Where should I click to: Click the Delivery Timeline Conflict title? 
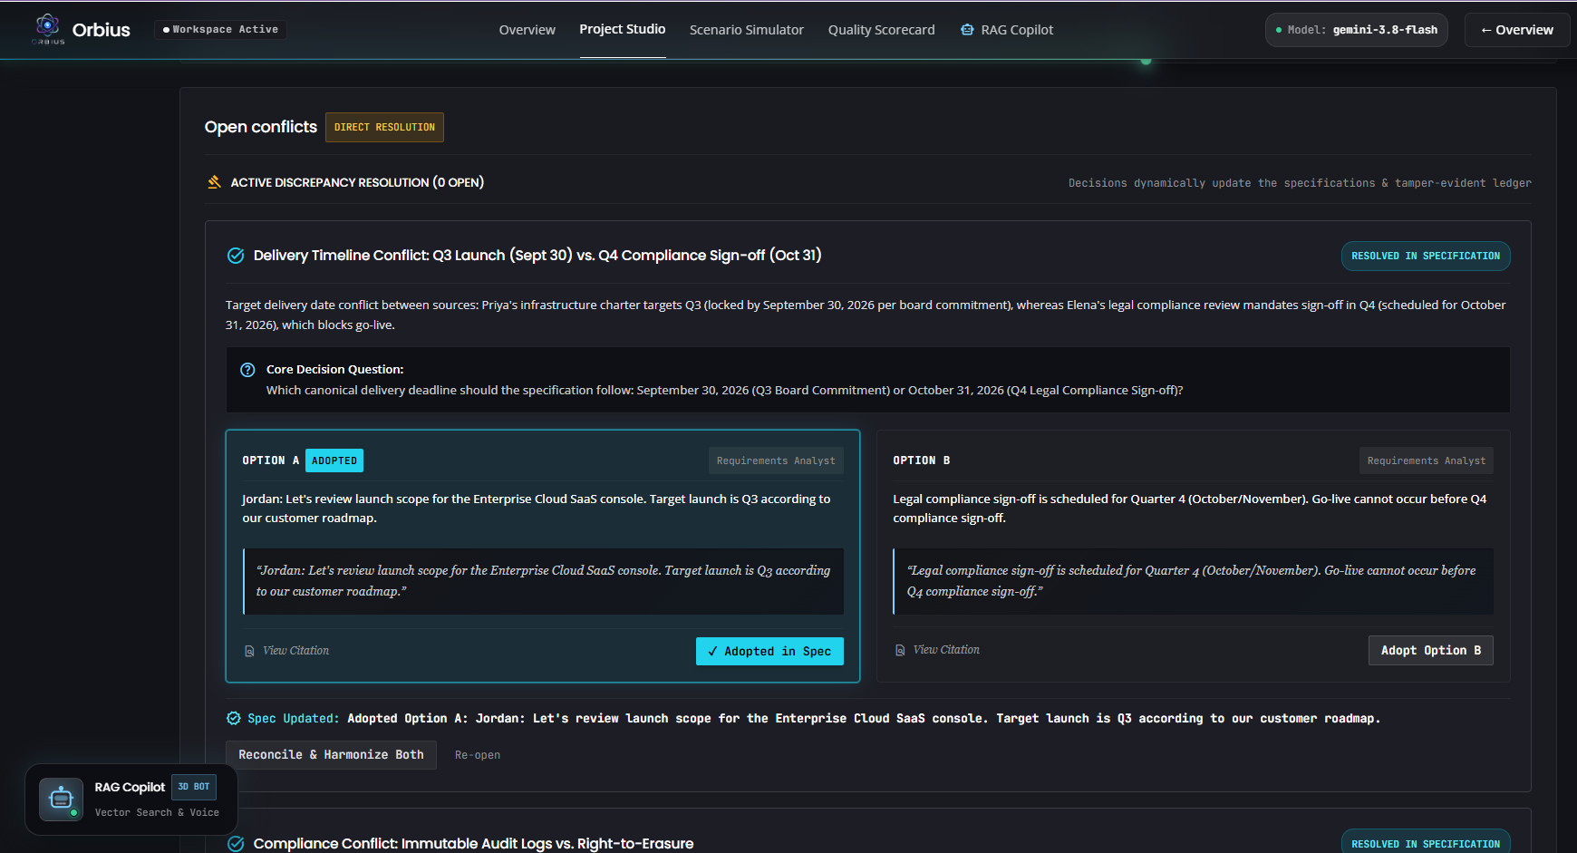[537, 256]
